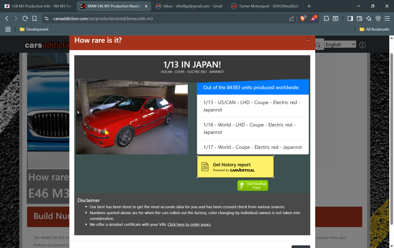This screenshot has height=248, width=394.
Task: Open a new browser tab
Action: pyautogui.click(x=309, y=6)
